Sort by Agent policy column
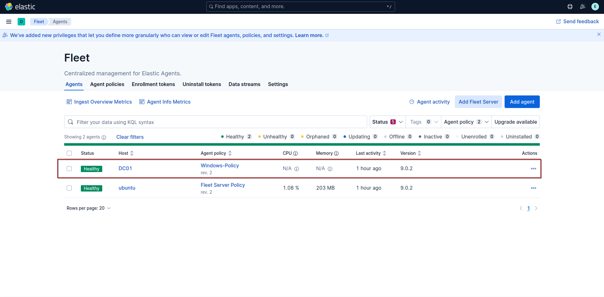Image resolution: width=604 pixels, height=297 pixels. [216, 153]
